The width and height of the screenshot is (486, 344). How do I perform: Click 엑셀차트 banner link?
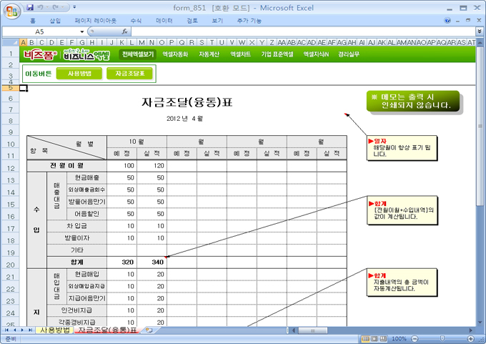pyautogui.click(x=241, y=54)
